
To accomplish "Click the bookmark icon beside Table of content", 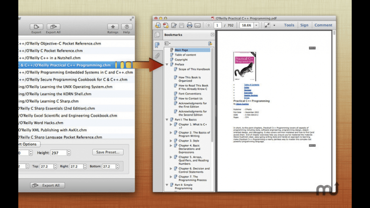I will coord(172,55).
